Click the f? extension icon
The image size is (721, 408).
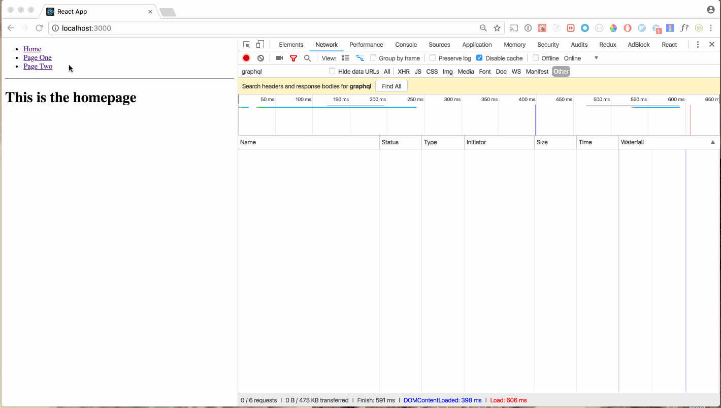(684, 28)
